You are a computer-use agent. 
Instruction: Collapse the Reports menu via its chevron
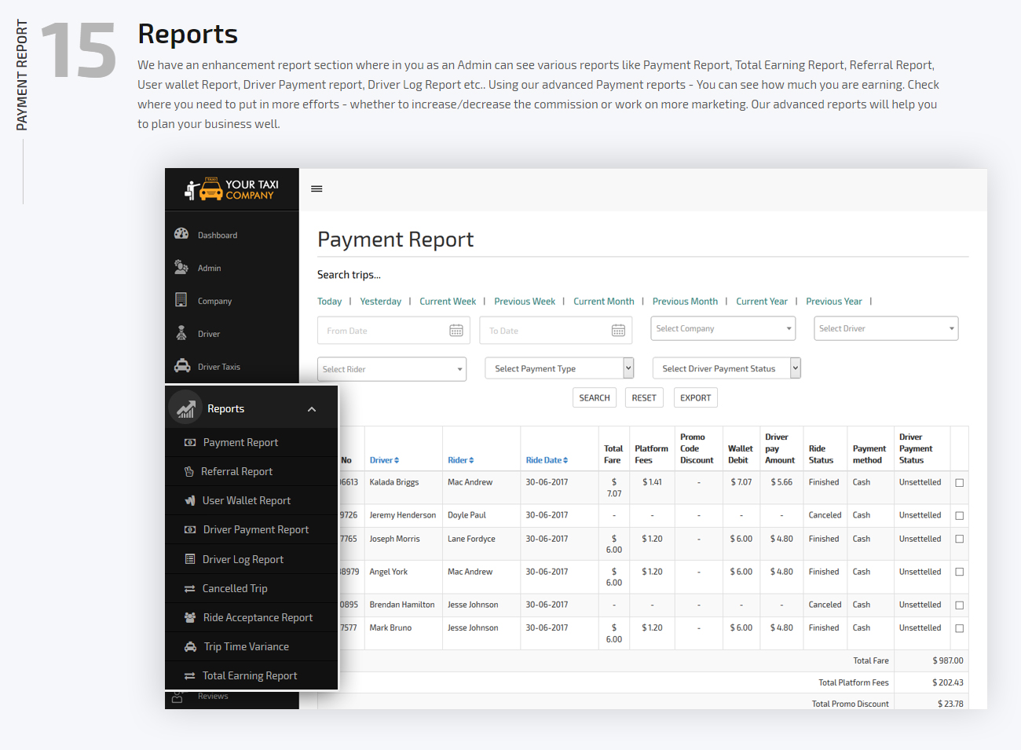pyautogui.click(x=312, y=408)
